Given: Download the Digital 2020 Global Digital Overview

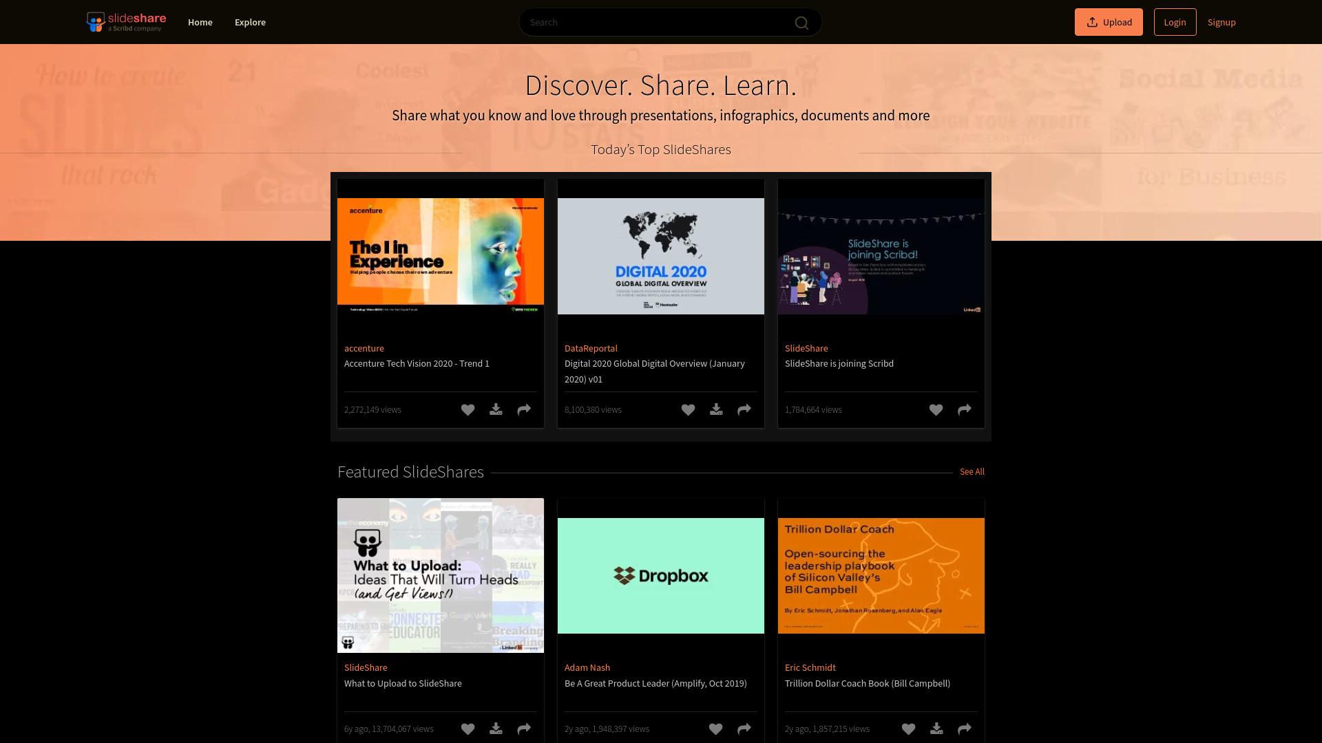Looking at the screenshot, I should click(x=716, y=410).
